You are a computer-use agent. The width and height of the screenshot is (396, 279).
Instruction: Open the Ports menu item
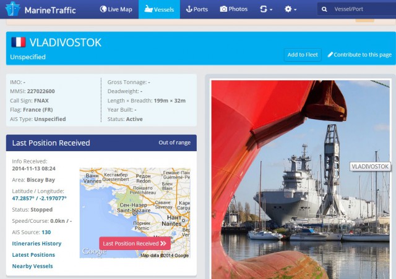(x=197, y=9)
